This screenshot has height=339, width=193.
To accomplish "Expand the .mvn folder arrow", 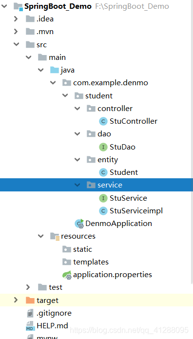I will click(x=16, y=32).
